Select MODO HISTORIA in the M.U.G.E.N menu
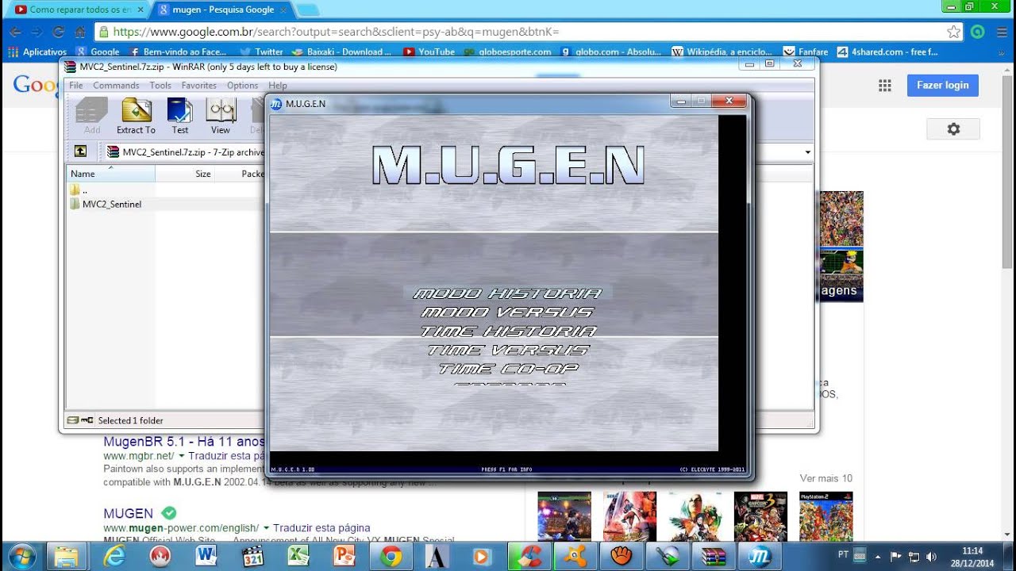Screen dimensions: 1016x571 coord(508,293)
